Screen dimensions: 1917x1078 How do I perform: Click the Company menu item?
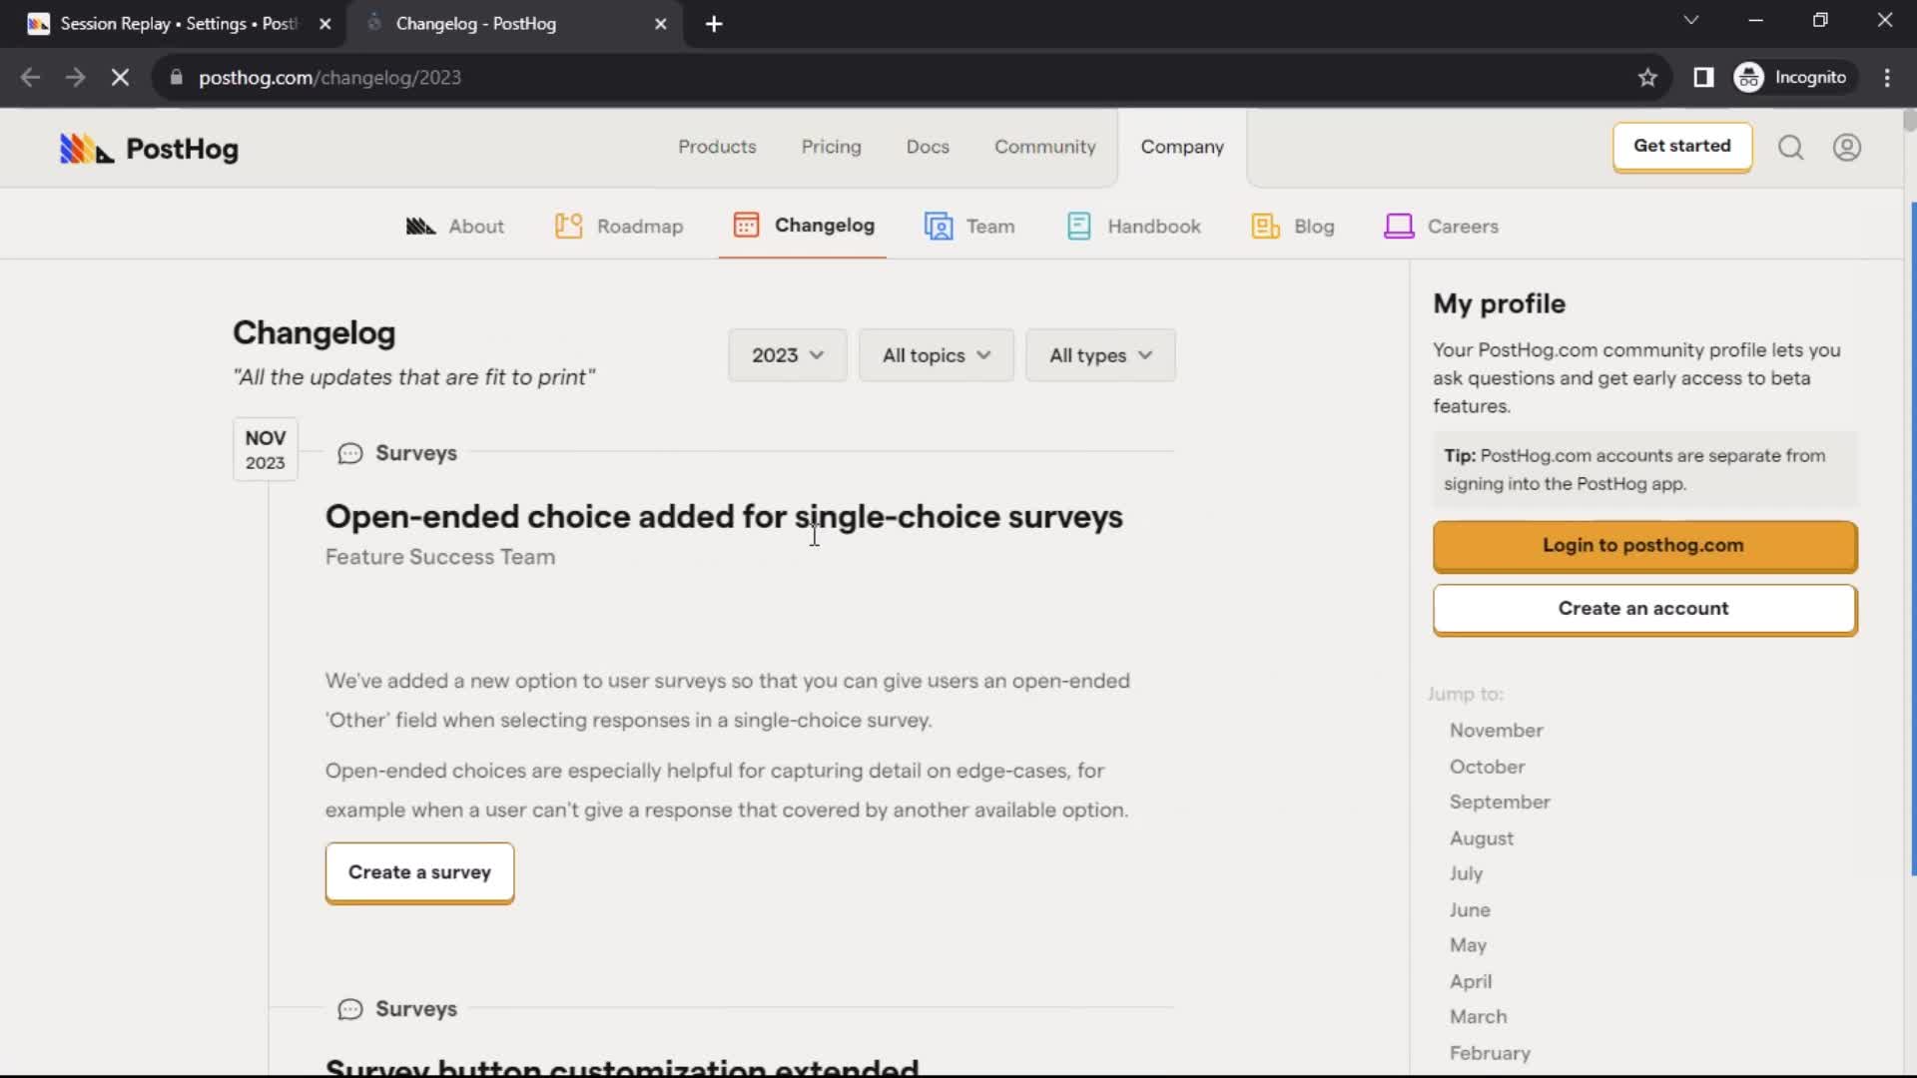click(1182, 146)
